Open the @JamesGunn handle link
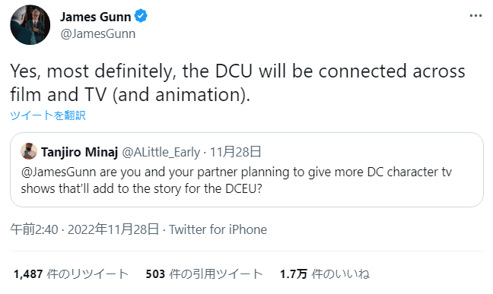 [x=98, y=33]
